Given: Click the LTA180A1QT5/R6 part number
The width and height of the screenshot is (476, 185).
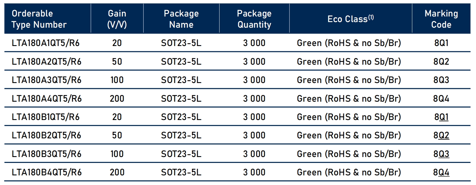Looking at the screenshot, I should tap(46, 43).
